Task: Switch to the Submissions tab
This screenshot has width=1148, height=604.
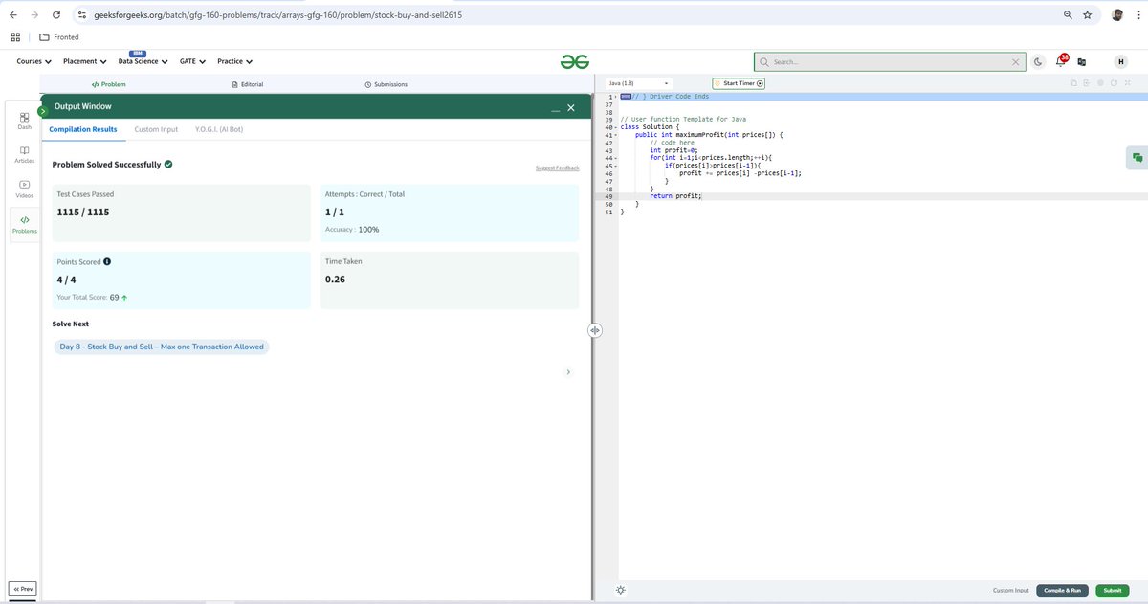Action: point(386,84)
